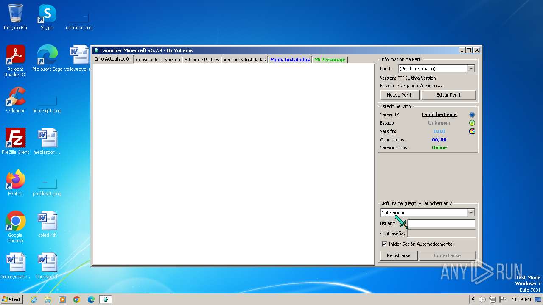
Task: Show hidden tray icons arrow
Action: (x=473, y=299)
